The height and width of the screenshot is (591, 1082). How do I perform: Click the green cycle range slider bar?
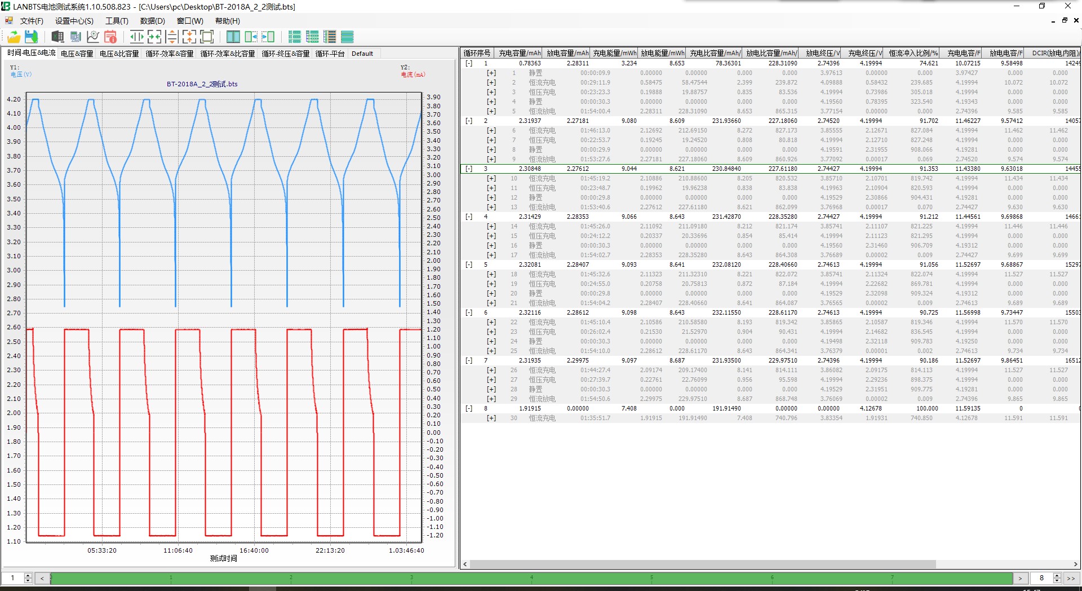coord(530,578)
